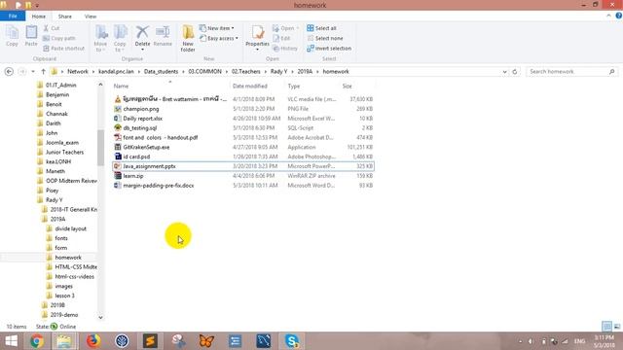Select learn.zip file
Screen dimensions: 623x350
(133, 176)
